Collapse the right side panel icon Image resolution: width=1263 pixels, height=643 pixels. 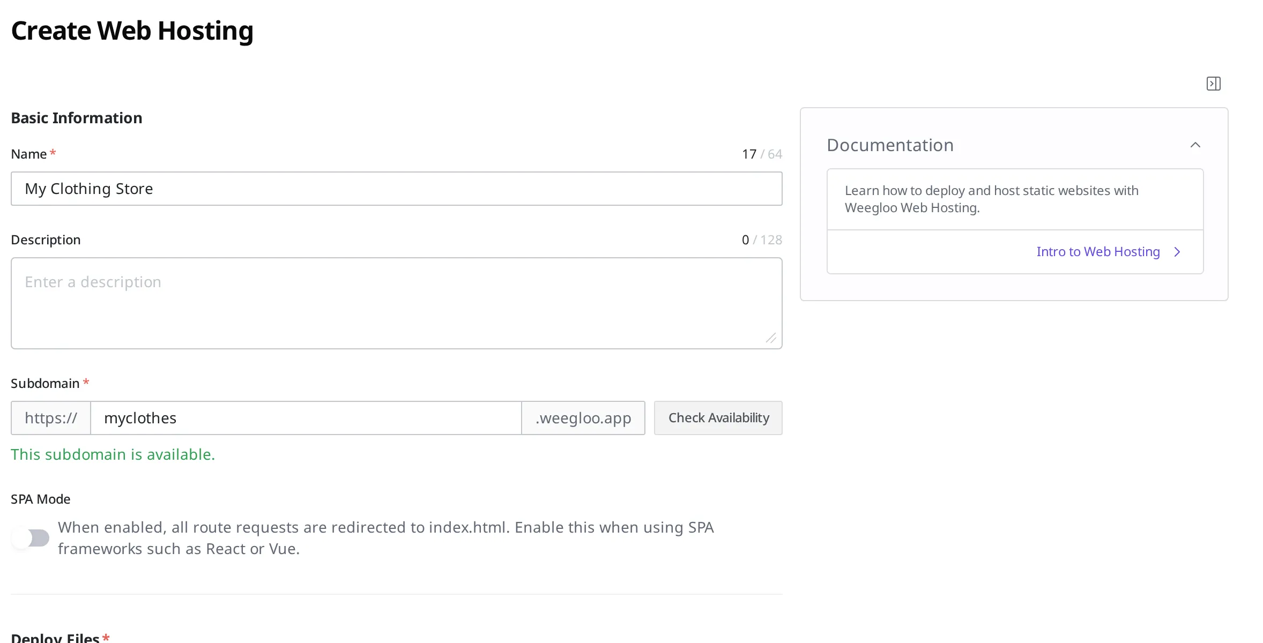coord(1214,84)
